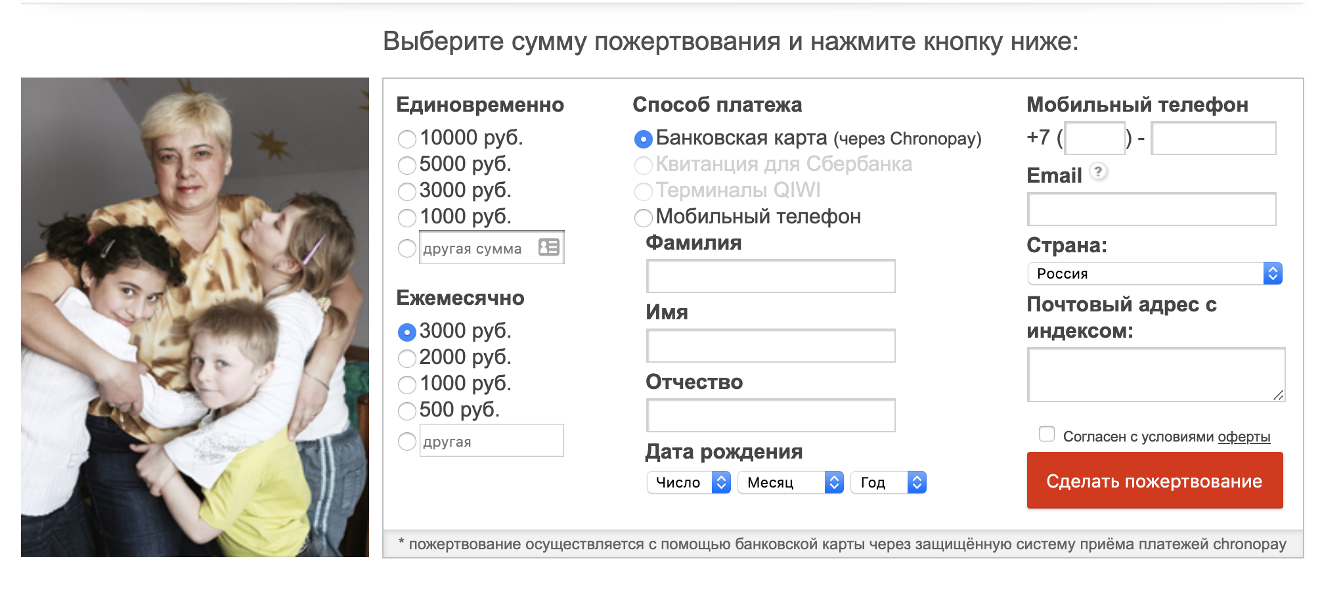Open the Число day dropdown
Image resolution: width=1320 pixels, height=590 pixels.
click(x=688, y=483)
